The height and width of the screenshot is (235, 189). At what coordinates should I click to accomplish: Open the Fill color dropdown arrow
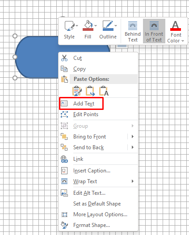tap(96, 25)
